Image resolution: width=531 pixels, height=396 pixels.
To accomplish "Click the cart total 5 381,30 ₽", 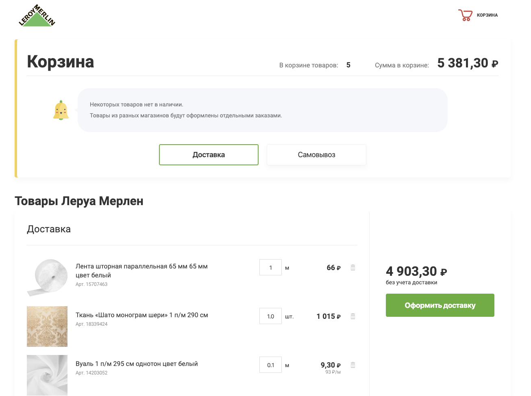I will 468,63.
